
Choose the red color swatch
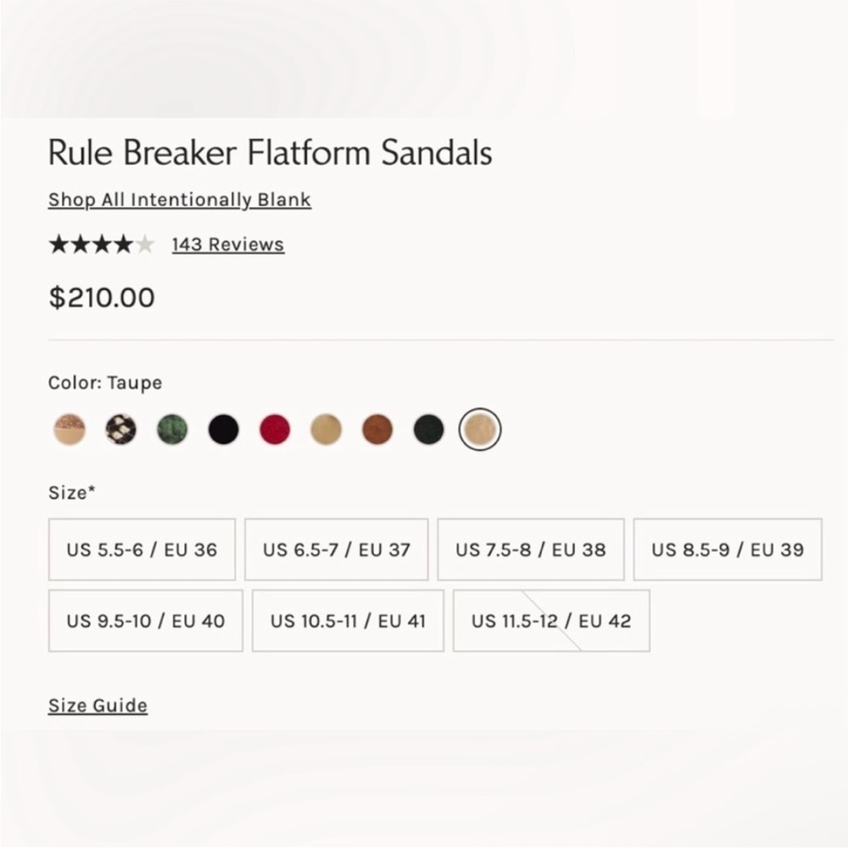275,429
